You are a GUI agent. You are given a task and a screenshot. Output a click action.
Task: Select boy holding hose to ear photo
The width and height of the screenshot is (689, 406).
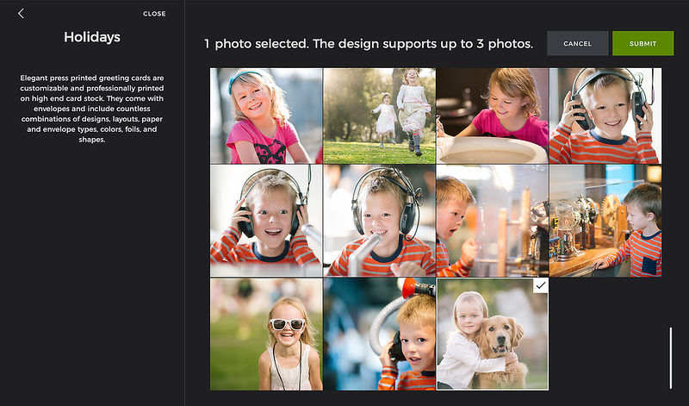[x=380, y=334]
